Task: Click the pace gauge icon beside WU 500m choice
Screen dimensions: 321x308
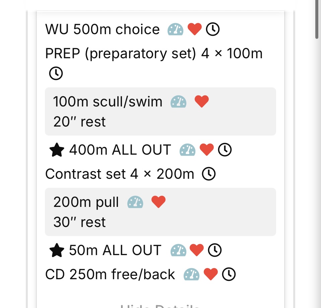Action: coord(175,29)
